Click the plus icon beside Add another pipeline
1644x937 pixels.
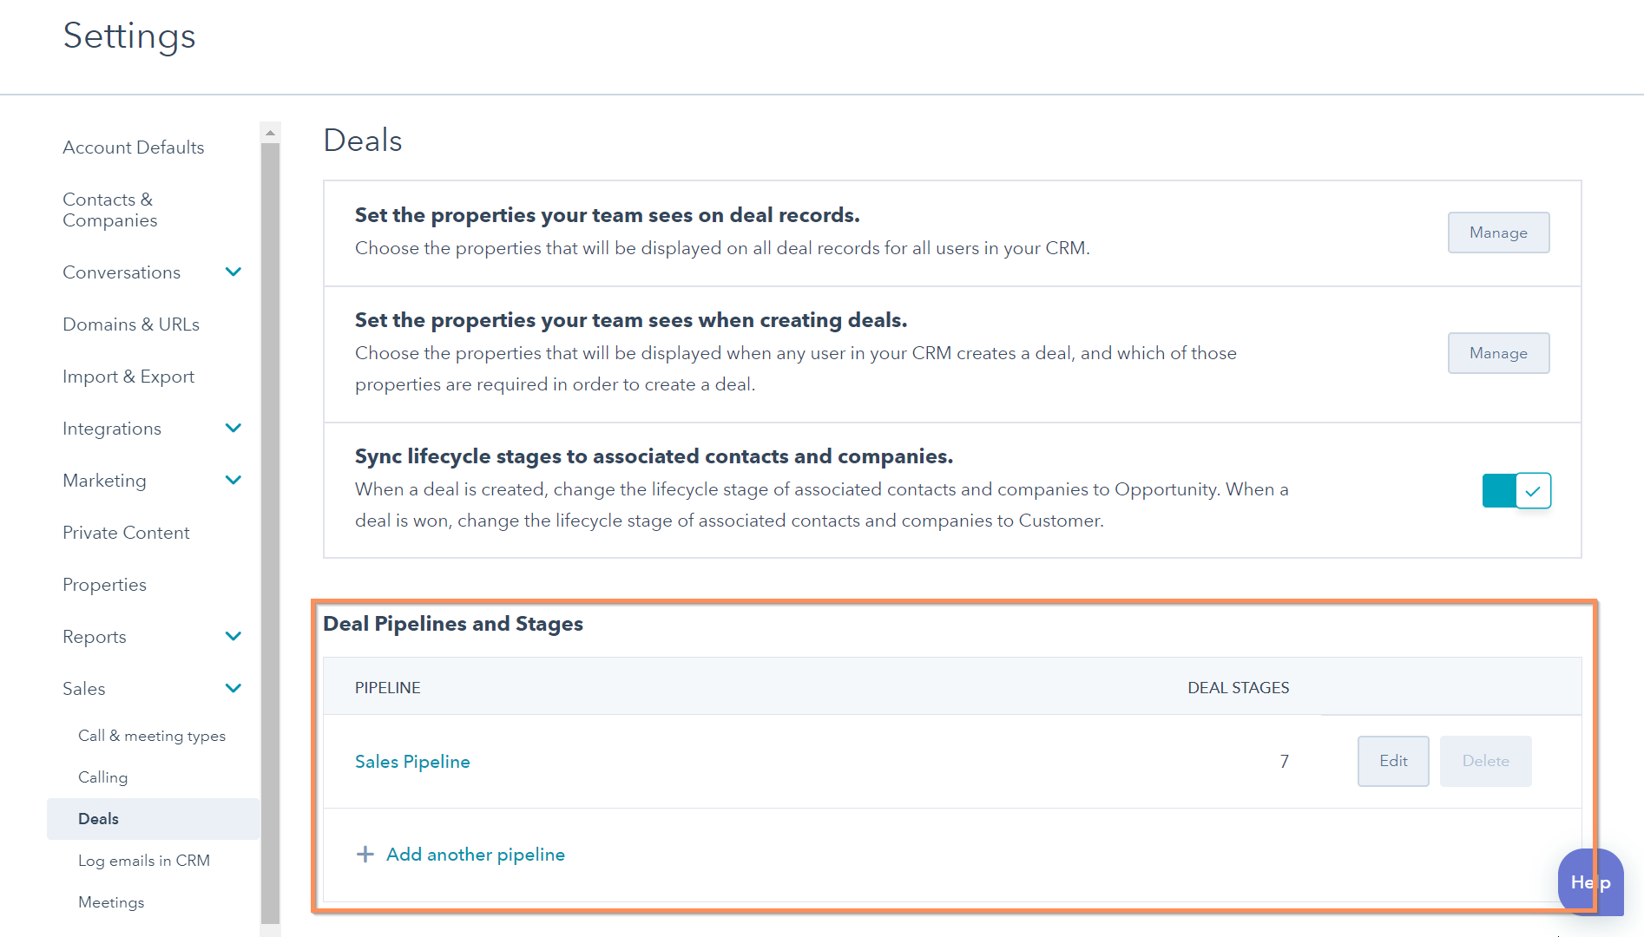pyautogui.click(x=365, y=855)
